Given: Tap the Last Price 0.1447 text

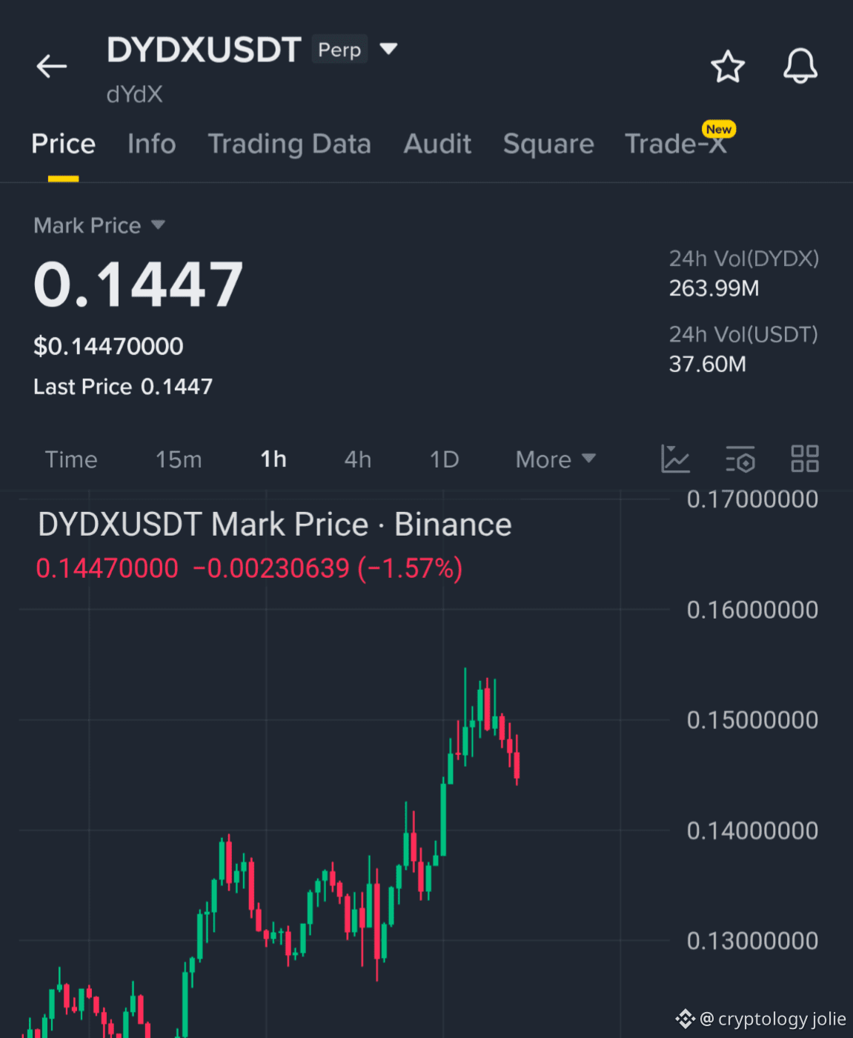Looking at the screenshot, I should 123,387.
